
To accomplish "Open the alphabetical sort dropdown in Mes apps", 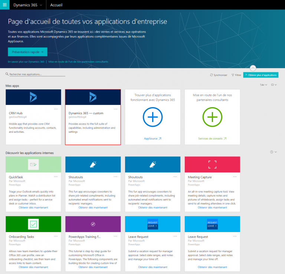I will pyautogui.click(x=263, y=85).
